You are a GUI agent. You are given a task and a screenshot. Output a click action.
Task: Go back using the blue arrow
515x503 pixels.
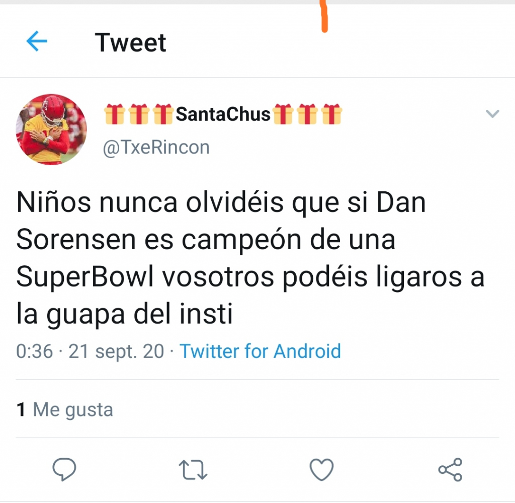(37, 41)
